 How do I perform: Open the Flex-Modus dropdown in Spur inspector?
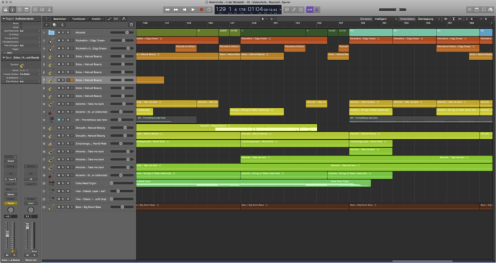coord(29,82)
